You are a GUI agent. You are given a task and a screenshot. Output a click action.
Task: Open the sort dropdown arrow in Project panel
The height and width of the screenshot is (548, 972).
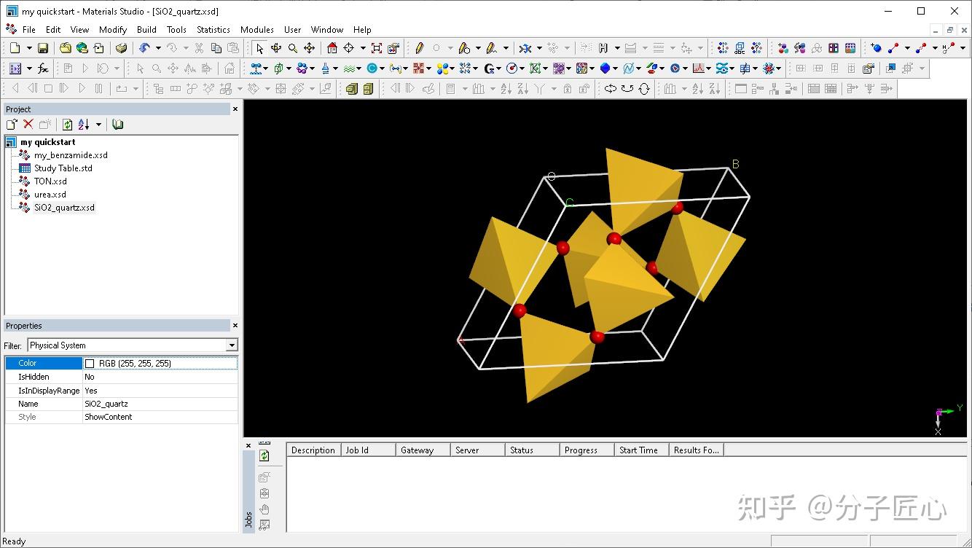[x=98, y=124]
